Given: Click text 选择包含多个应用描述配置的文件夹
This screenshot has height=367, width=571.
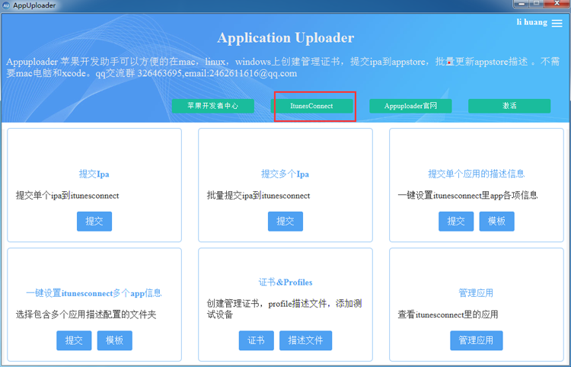Looking at the screenshot, I should coord(86,314).
